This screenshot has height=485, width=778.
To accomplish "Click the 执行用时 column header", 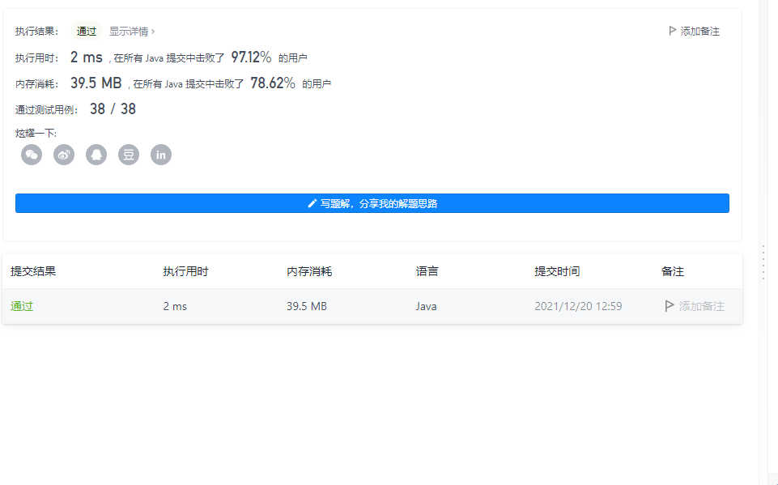I will 185,271.
